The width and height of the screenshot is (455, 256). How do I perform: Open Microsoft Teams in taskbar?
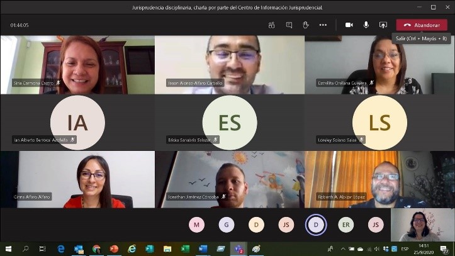click(x=239, y=248)
